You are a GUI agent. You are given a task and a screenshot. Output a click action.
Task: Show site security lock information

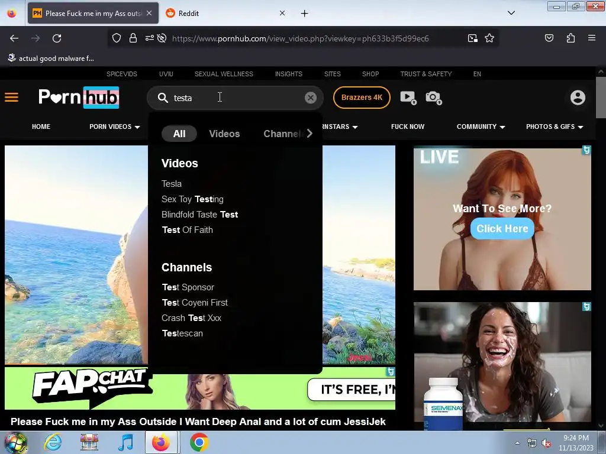(x=133, y=38)
